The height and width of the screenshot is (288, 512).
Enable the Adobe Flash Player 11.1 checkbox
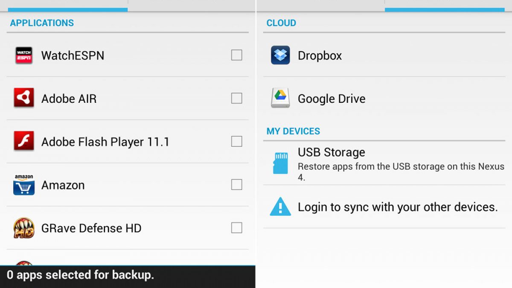tap(236, 141)
